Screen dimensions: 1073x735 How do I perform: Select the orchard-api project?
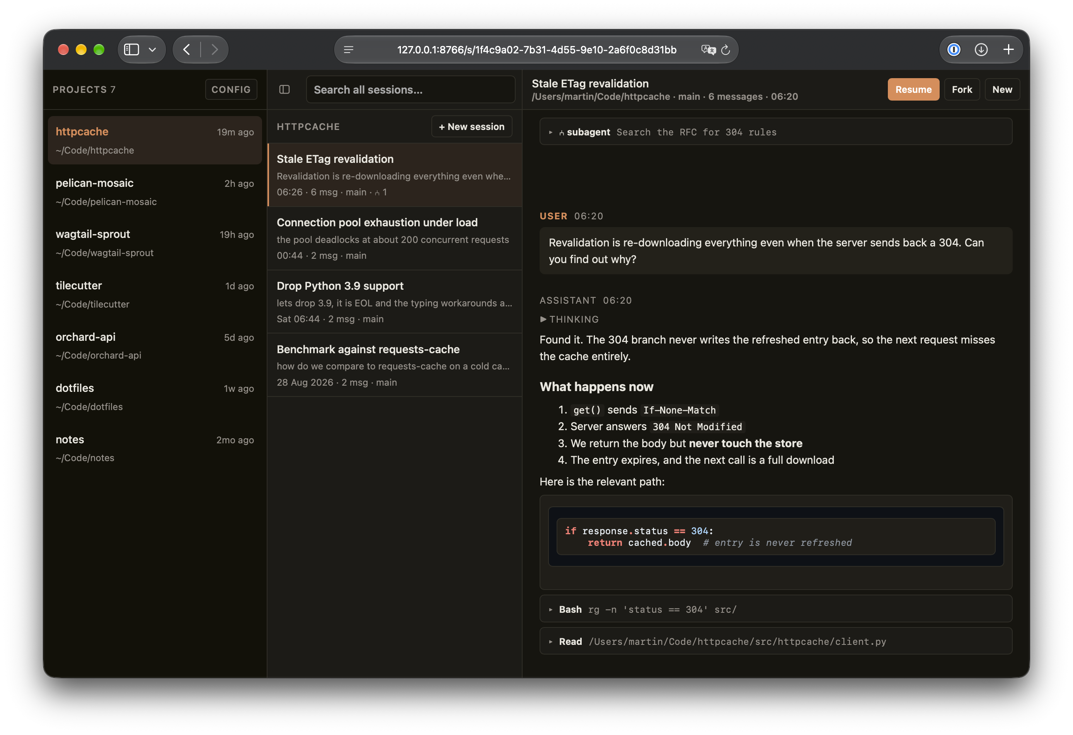155,345
